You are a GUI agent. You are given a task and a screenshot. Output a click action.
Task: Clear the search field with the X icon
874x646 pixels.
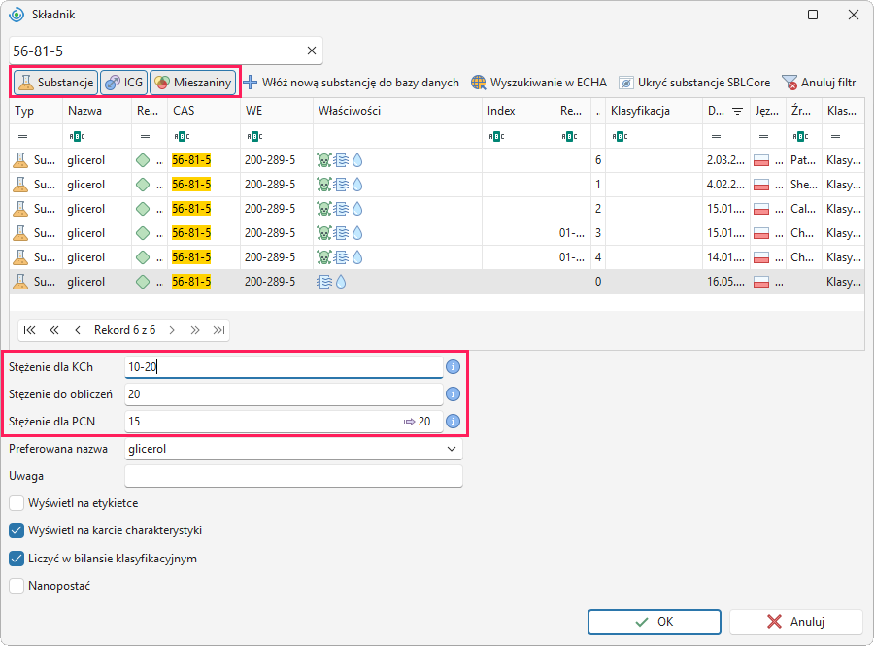coord(312,51)
